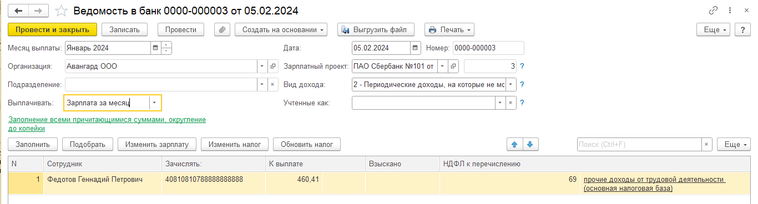Click into the Поиск search field

click(640, 144)
